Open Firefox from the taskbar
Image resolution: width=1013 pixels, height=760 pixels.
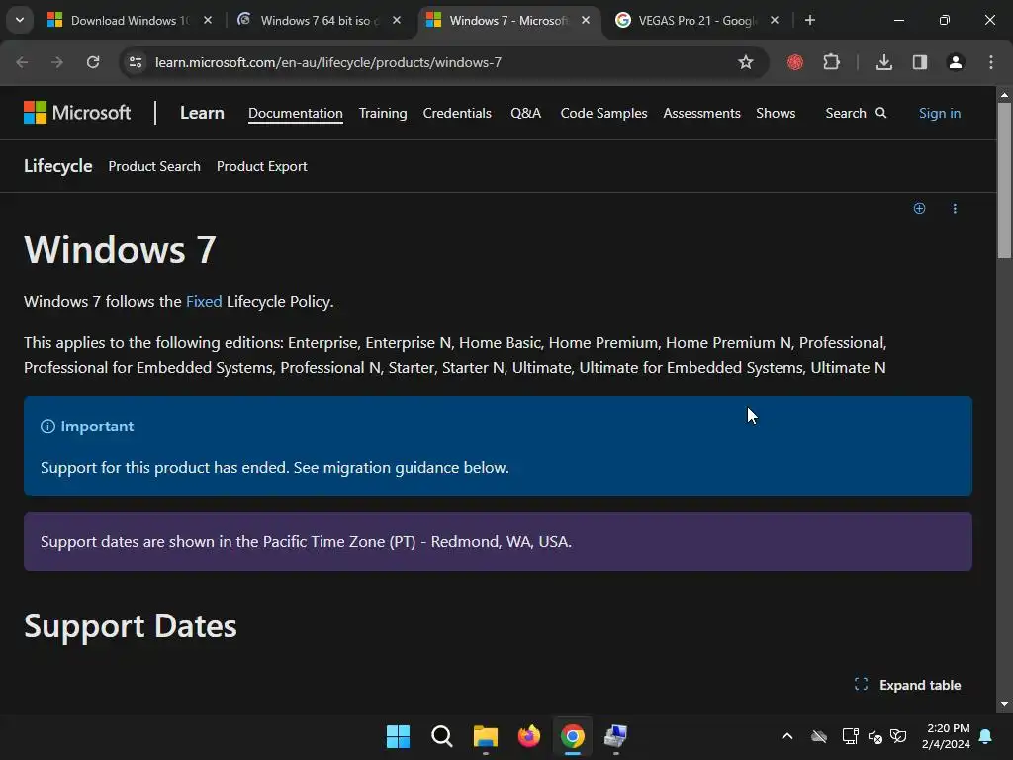(x=529, y=736)
